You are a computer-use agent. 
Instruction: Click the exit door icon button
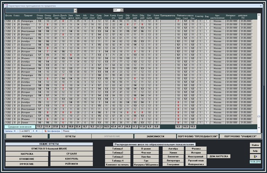coord(255,157)
